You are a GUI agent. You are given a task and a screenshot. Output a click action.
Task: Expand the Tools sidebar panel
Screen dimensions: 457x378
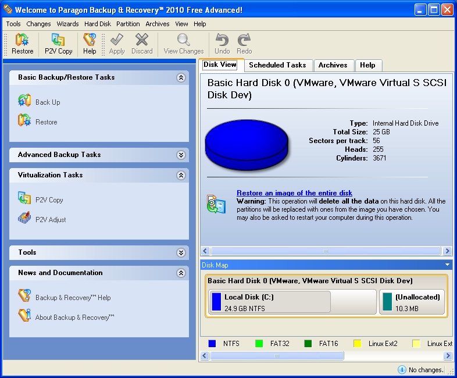click(x=181, y=252)
